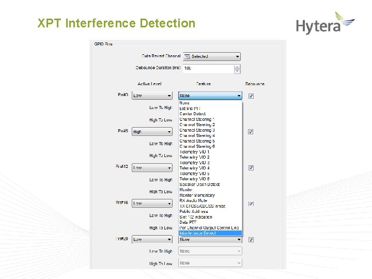This screenshot has height=279, width=372.
Task: Open Pin#16 Active Level dropdown
Action: 152,204
